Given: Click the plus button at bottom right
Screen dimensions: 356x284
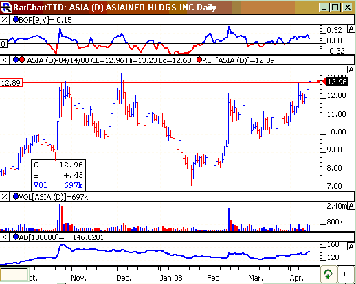Looking at the screenshot, I should tap(344, 274).
